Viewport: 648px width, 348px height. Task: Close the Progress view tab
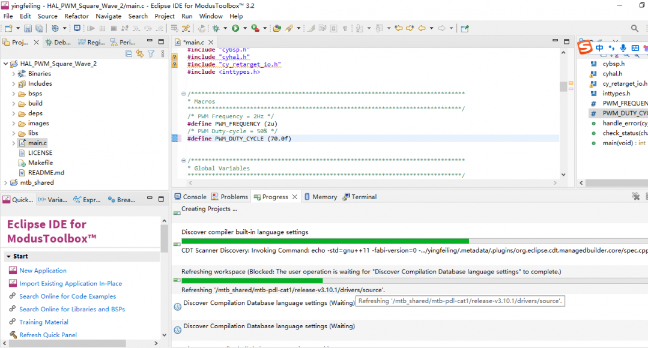pyautogui.click(x=295, y=197)
